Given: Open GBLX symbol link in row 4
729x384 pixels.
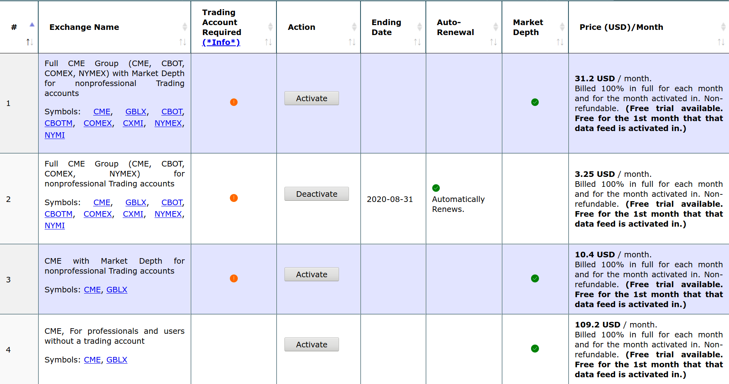Looking at the screenshot, I should tap(117, 360).
